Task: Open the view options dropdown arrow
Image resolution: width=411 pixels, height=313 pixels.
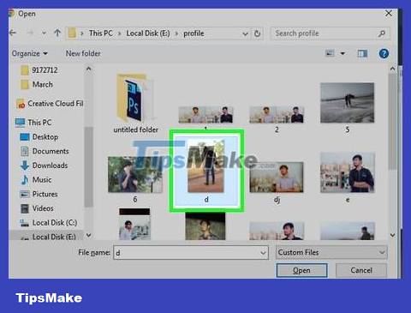Action: (342, 53)
